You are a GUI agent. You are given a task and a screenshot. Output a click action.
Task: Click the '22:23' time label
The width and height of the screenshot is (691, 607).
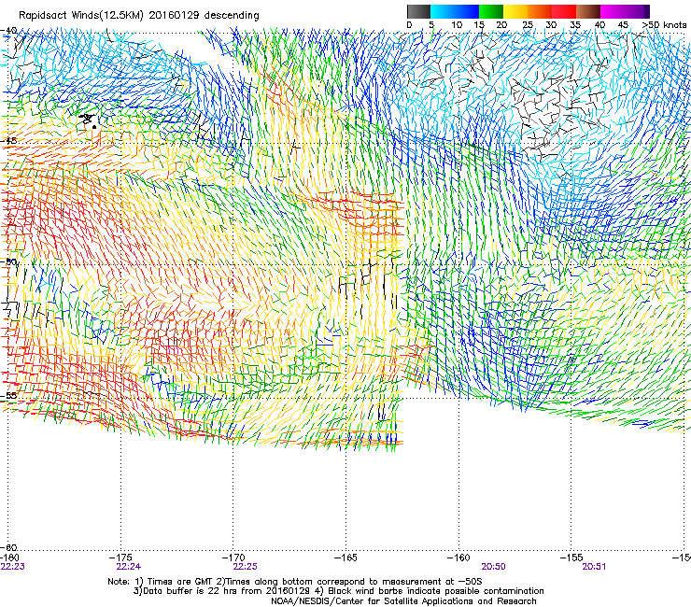pyautogui.click(x=13, y=567)
